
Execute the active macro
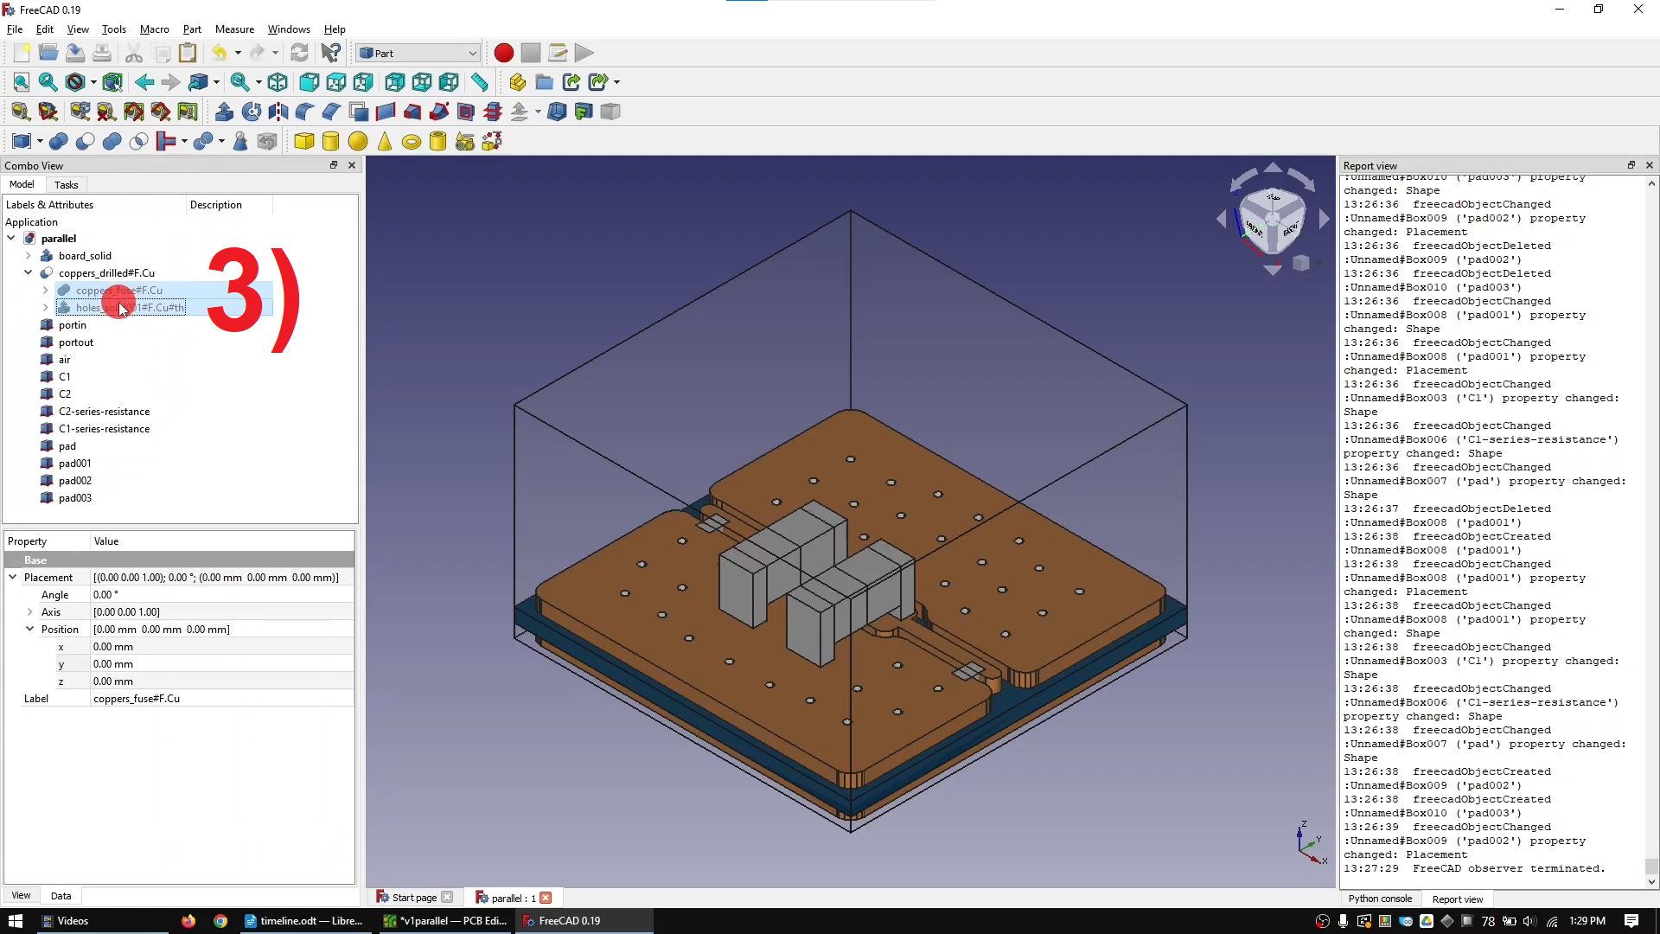[x=584, y=53]
